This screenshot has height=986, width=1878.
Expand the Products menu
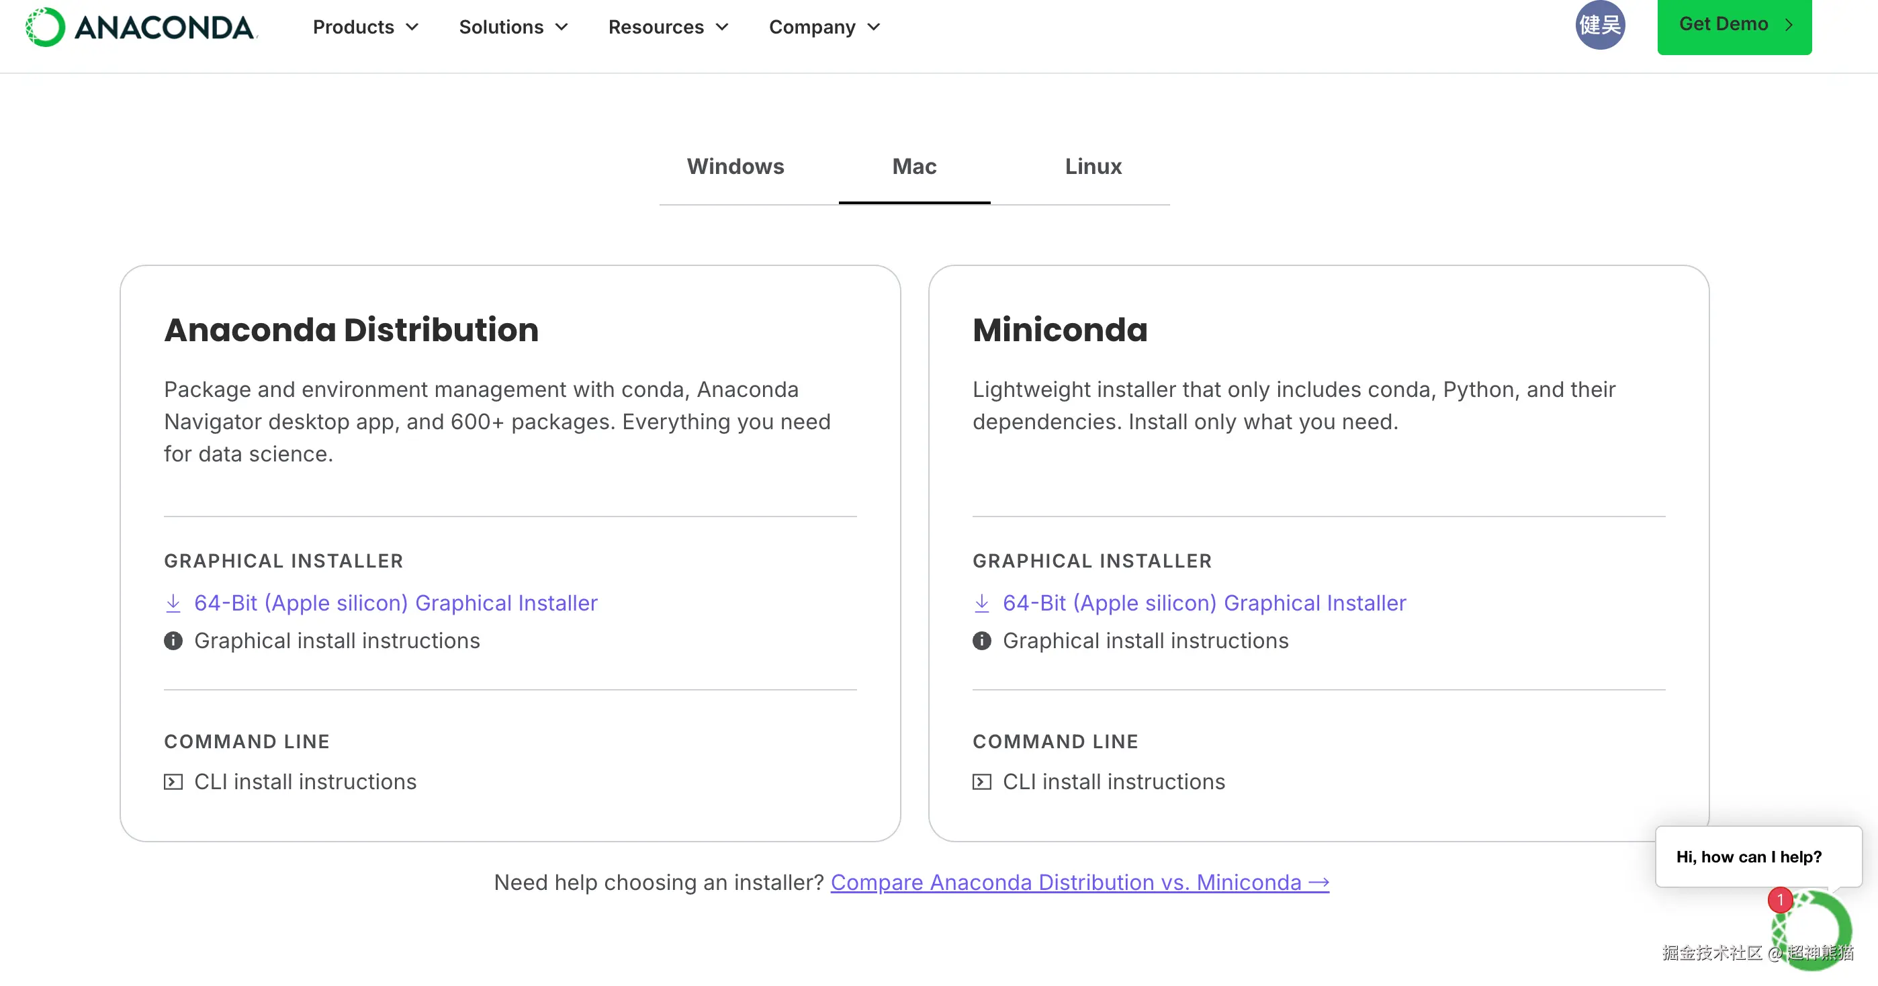click(366, 27)
